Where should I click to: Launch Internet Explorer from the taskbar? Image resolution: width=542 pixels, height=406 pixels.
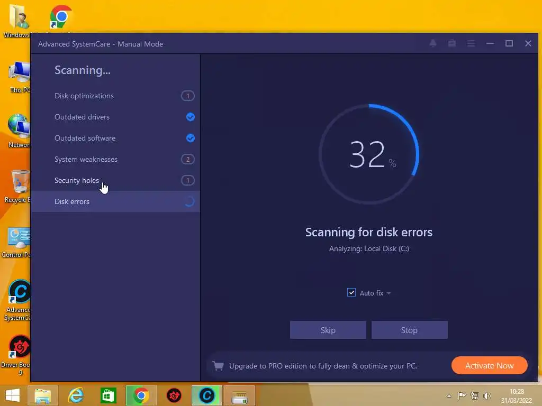coord(76,395)
